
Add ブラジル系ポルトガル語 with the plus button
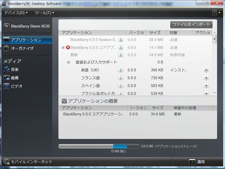[x=206, y=93]
